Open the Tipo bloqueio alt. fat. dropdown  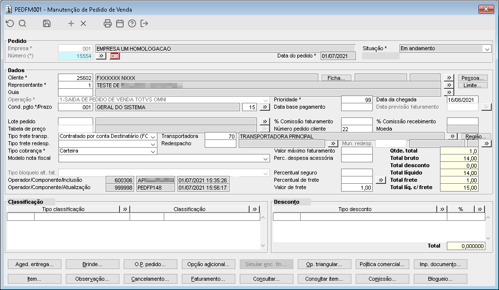click(x=266, y=173)
